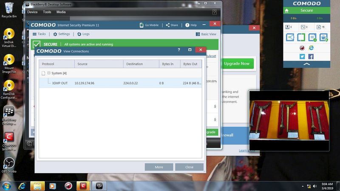Open the Tools menu in BlackBerry Desktop
This screenshot has height=191, width=340.
tap(47, 12)
